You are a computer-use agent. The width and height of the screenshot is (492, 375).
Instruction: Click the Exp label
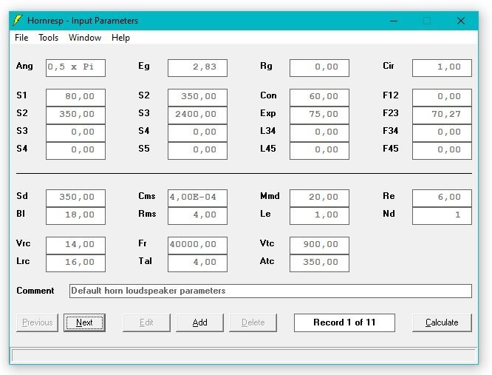[x=268, y=113]
